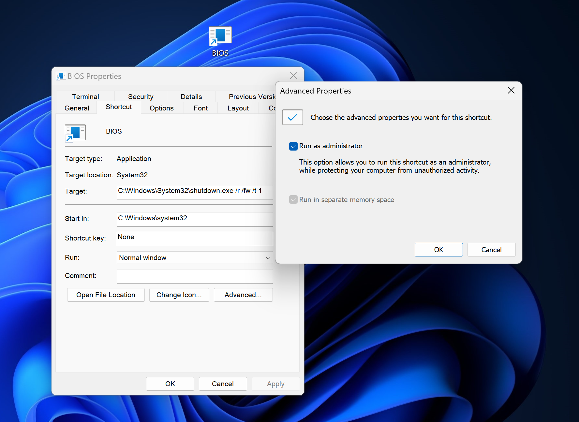Click the 'Target location:' label

coord(89,175)
